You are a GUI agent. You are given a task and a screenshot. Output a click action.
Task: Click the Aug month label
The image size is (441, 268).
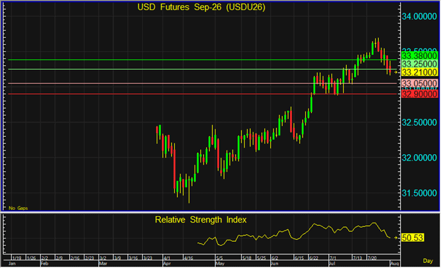pos(395,264)
